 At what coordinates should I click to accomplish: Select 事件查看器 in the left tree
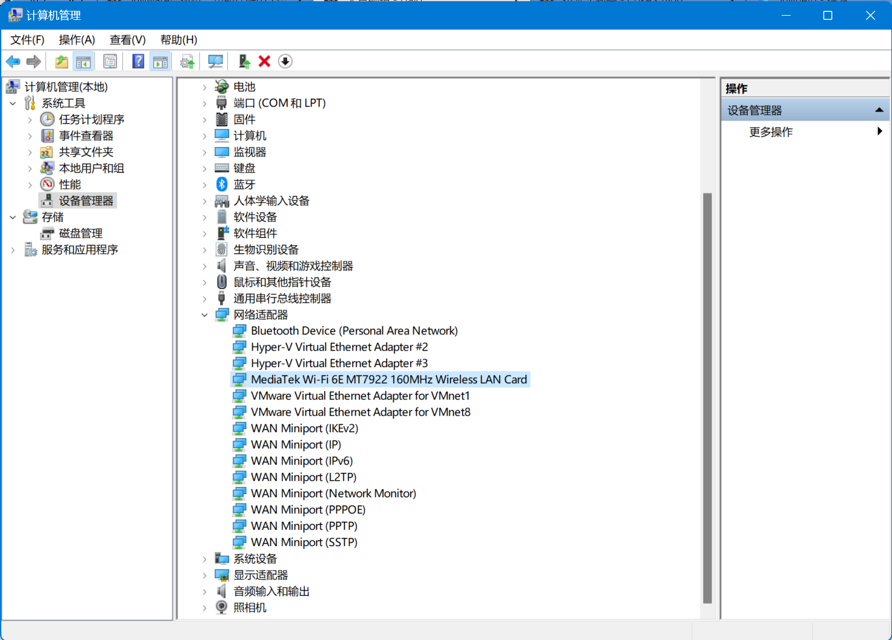point(86,136)
